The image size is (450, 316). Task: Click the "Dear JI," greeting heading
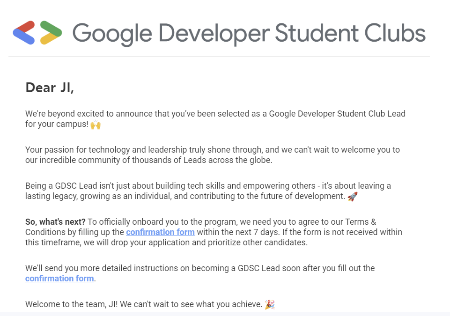(x=50, y=88)
